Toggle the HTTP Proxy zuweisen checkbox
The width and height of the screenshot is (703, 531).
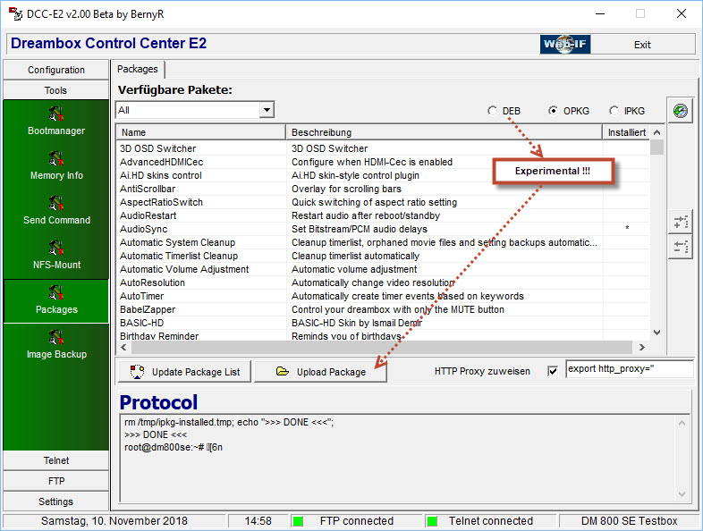click(552, 371)
